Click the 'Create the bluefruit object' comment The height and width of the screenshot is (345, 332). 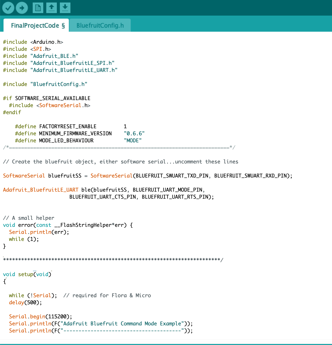121,162
